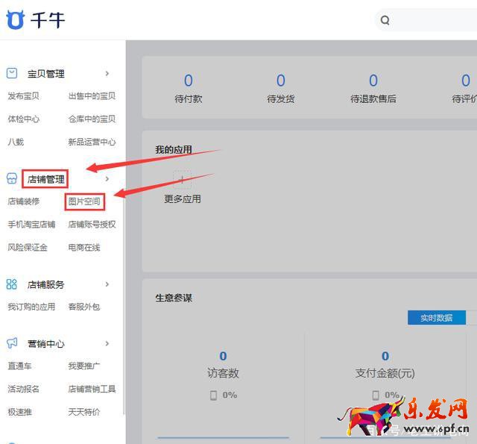Select the 实时数据 tab
The height and width of the screenshot is (444, 477).
click(x=436, y=318)
